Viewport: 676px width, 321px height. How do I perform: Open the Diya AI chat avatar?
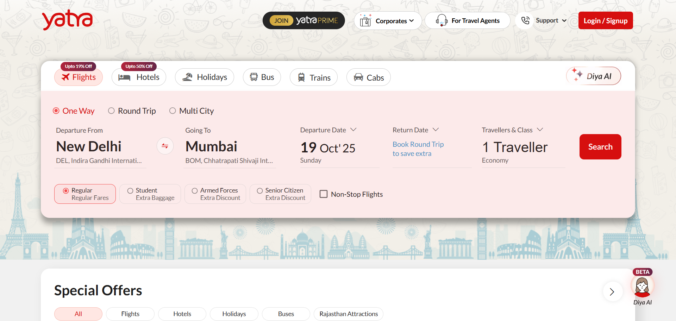[642, 287]
